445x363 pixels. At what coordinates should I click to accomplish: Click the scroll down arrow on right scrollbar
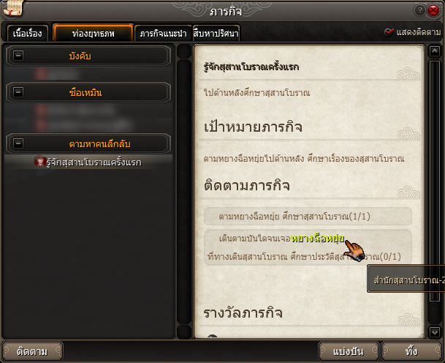click(x=435, y=332)
